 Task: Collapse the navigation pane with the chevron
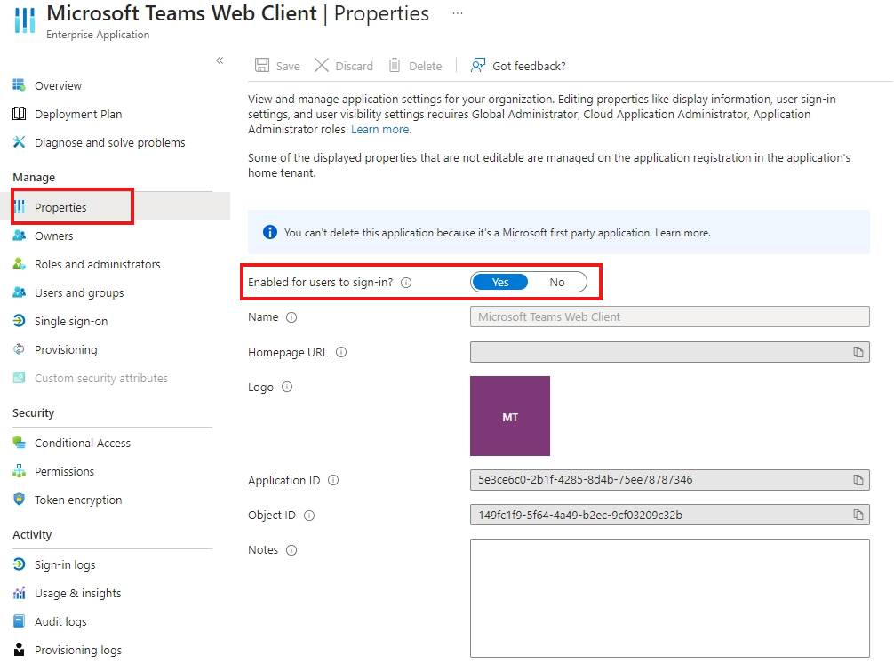pyautogui.click(x=220, y=60)
